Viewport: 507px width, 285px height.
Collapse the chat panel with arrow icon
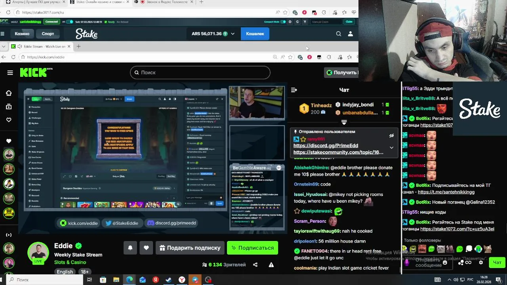[294, 90]
